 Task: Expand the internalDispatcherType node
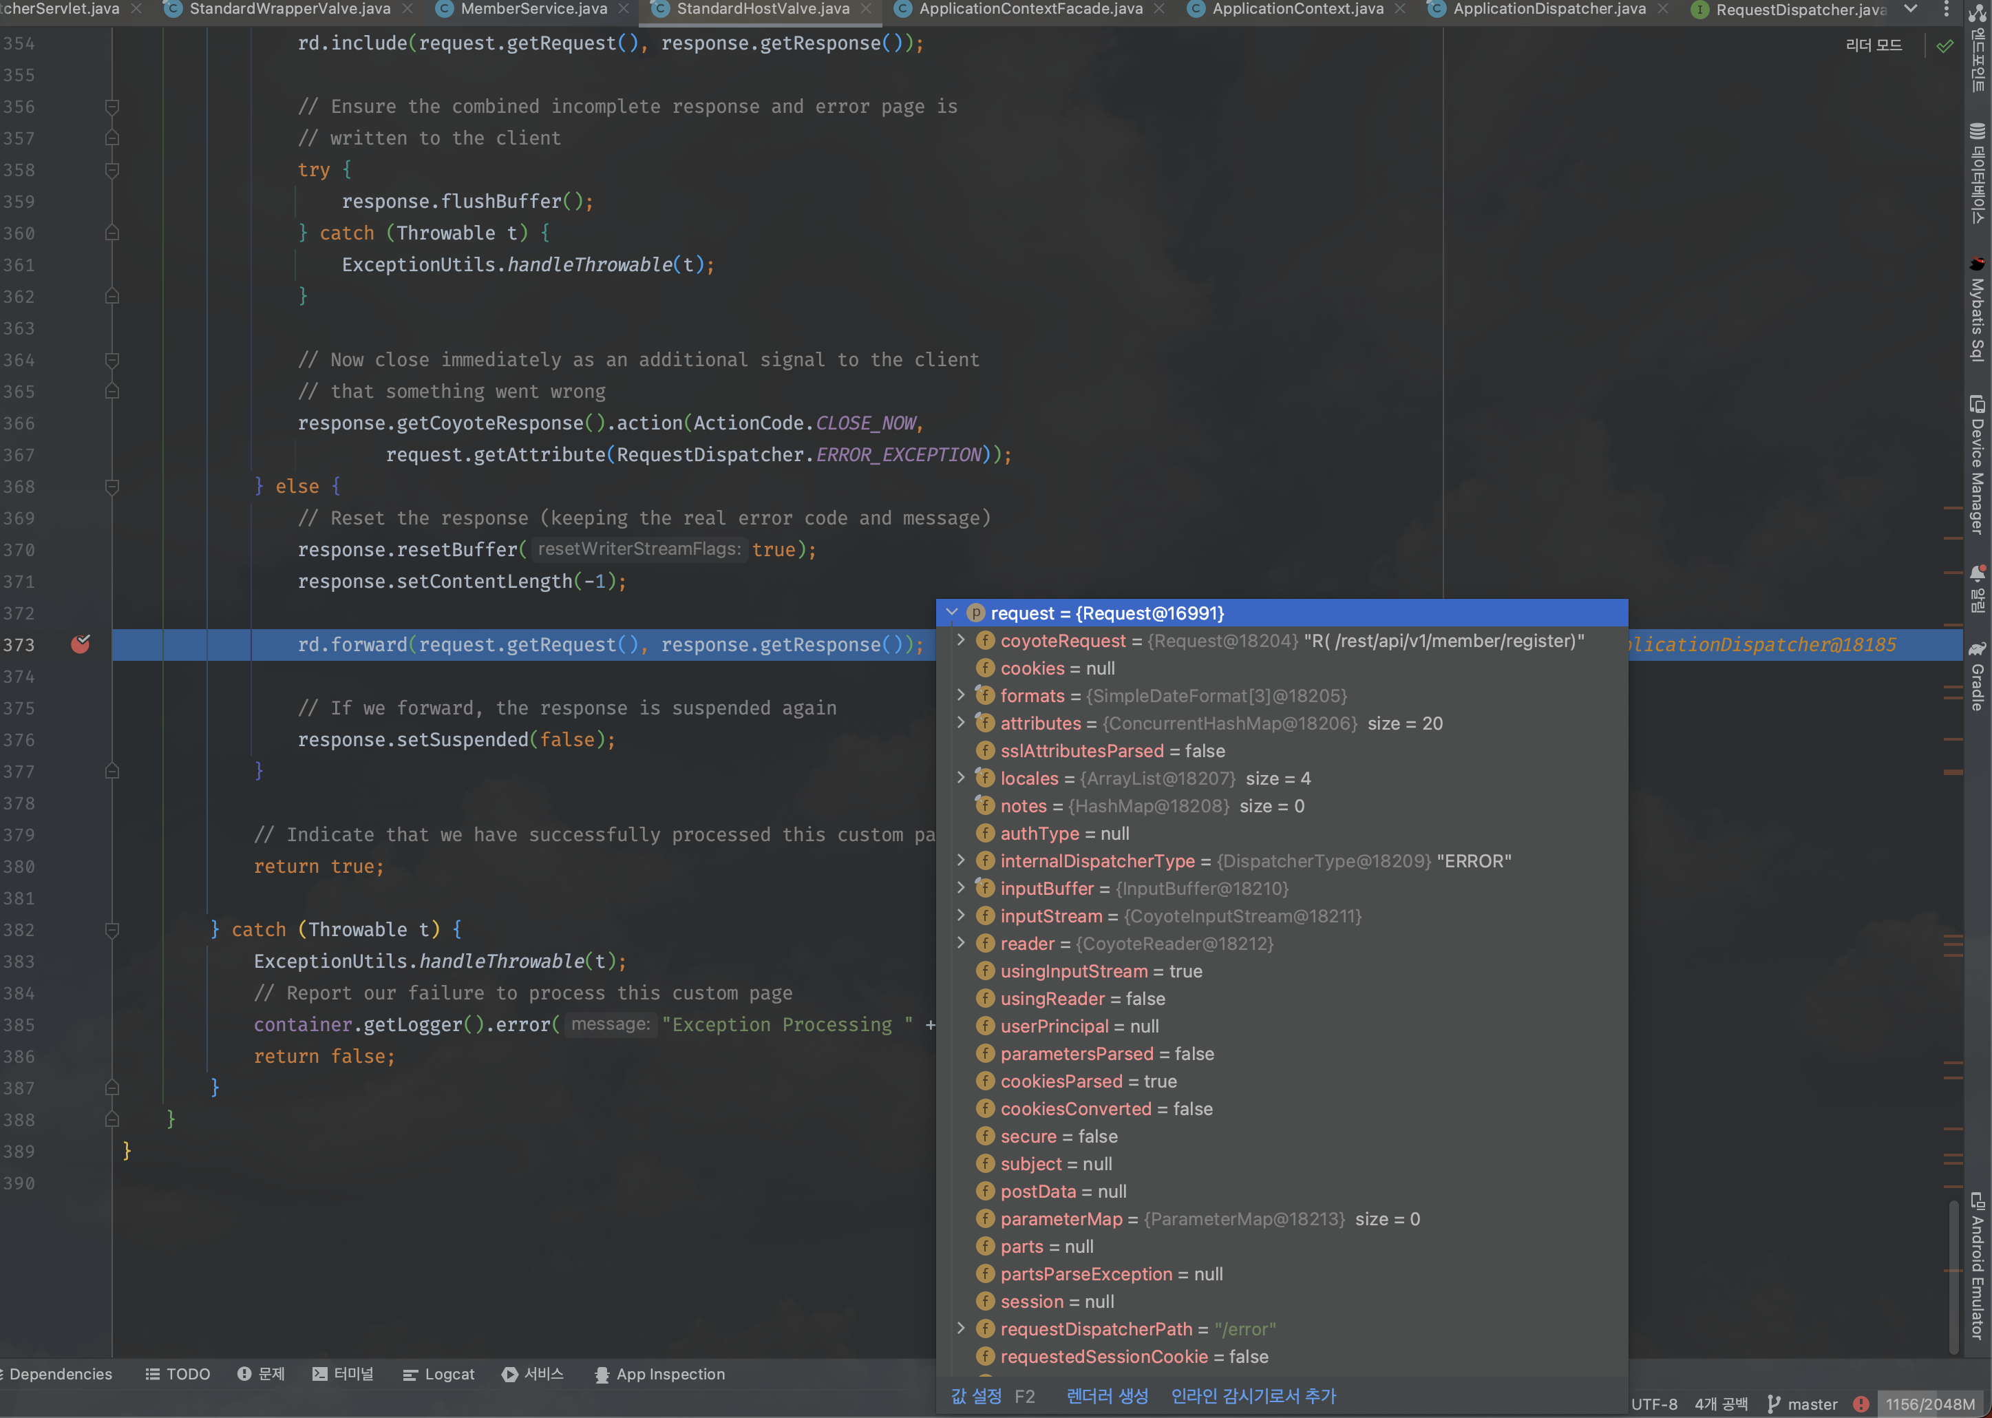961,860
